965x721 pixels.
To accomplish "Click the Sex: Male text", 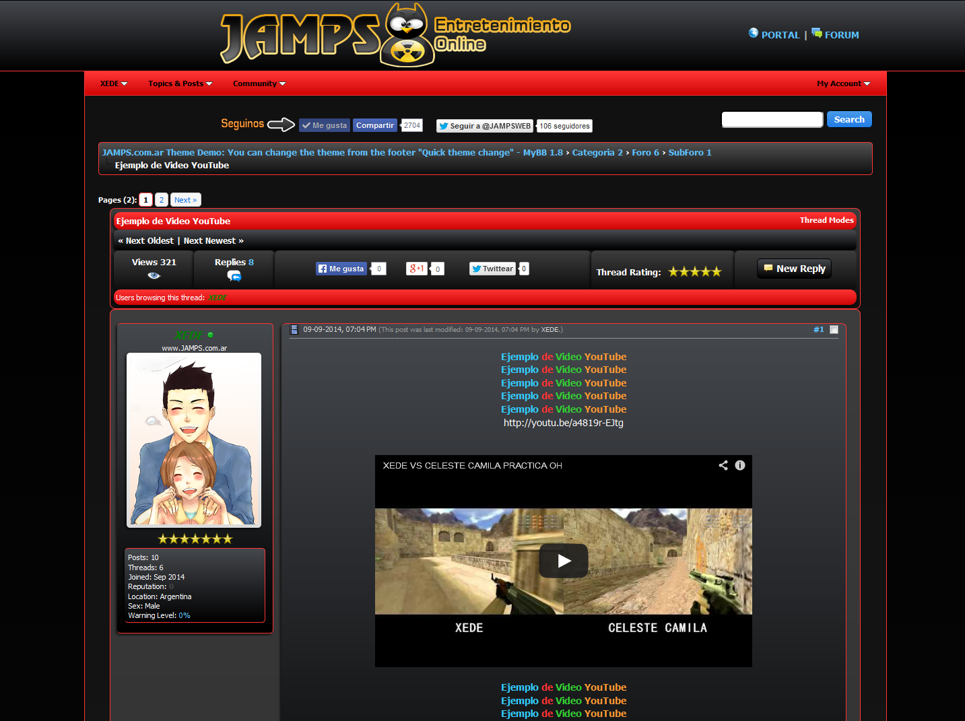I will (144, 607).
